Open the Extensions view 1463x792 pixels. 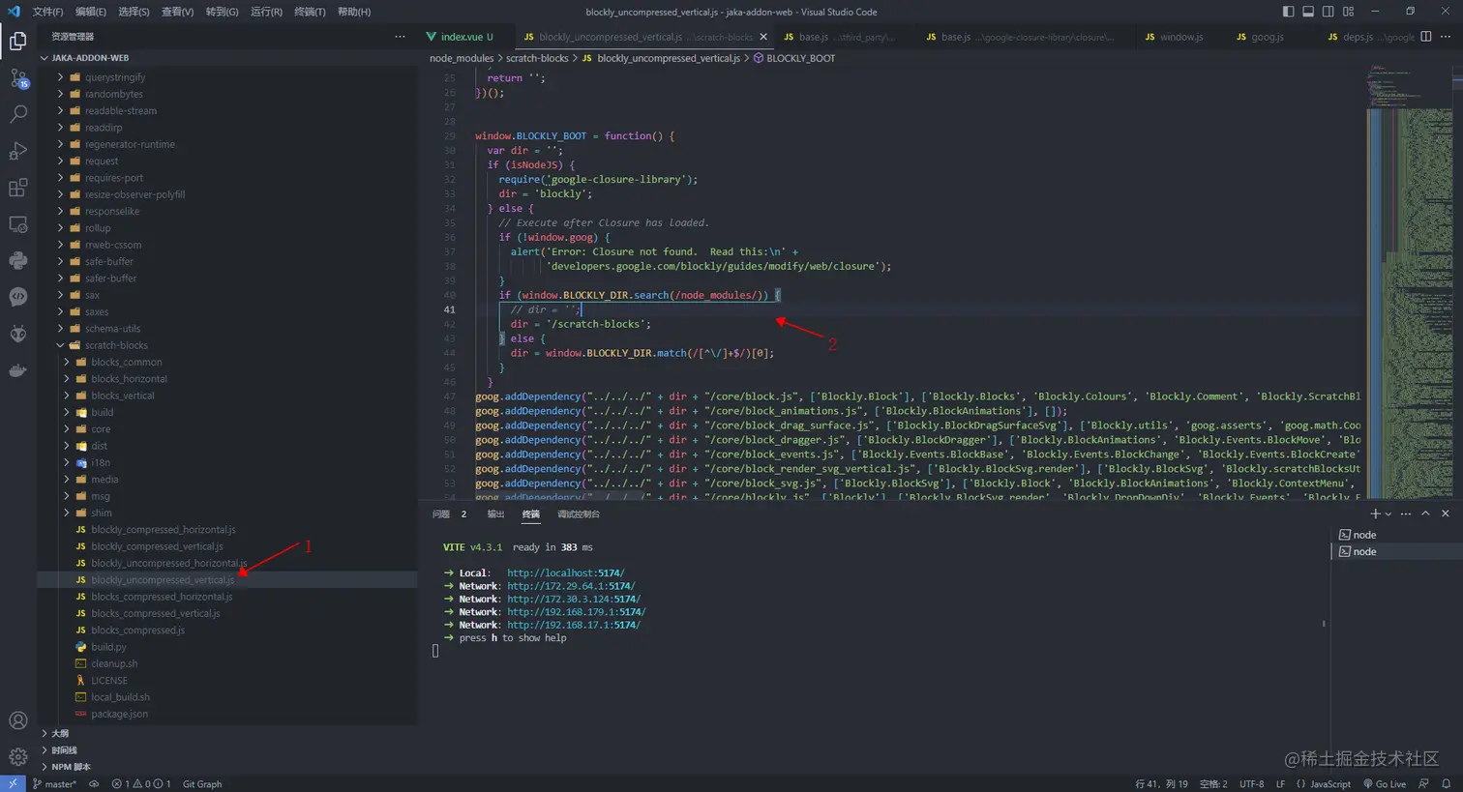pos(18,188)
